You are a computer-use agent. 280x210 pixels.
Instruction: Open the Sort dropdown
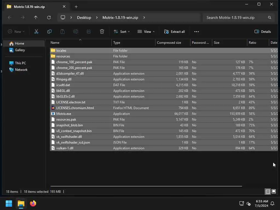122,32
